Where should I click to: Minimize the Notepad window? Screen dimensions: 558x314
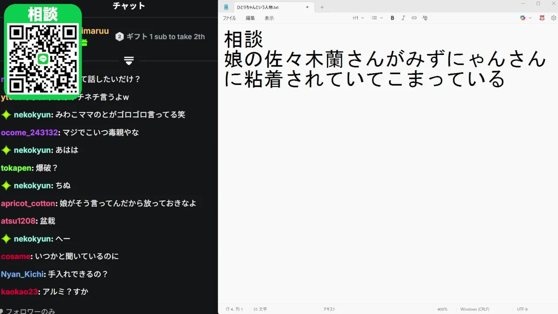coord(523,3)
